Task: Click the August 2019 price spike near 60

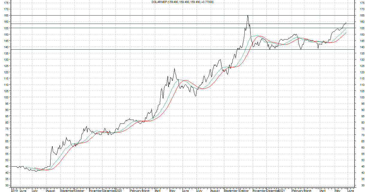Action: (52, 147)
